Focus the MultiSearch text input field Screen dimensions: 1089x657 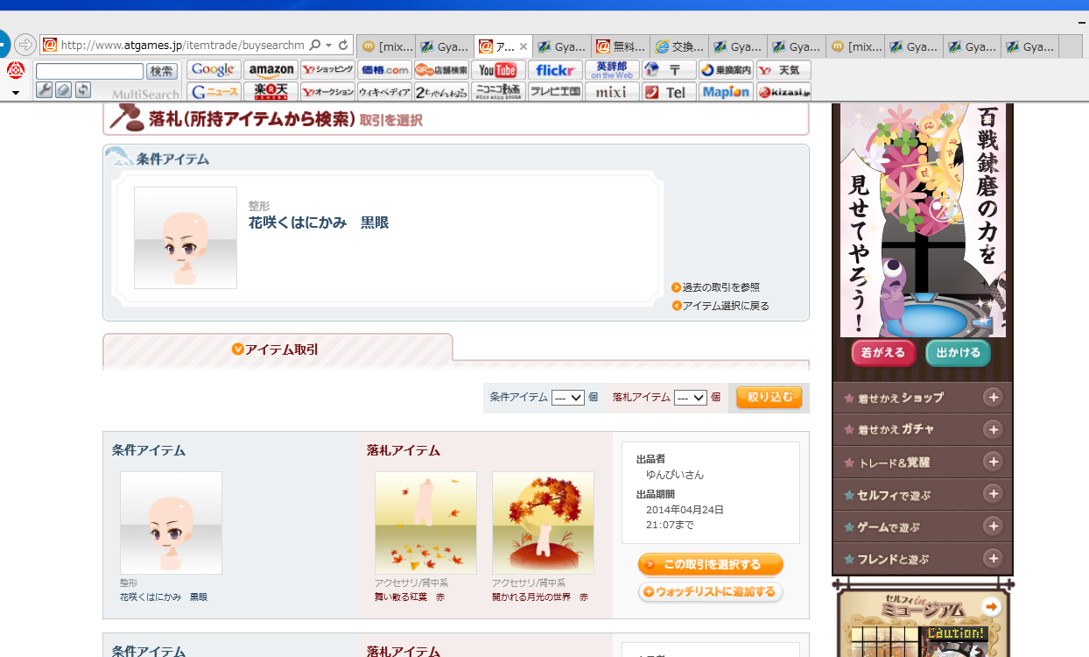click(89, 71)
